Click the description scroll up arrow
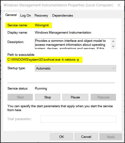Screen dimensions: 125x143 (113, 41)
